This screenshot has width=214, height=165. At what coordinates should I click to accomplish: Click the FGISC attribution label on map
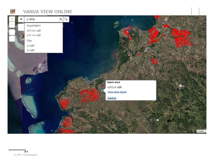coord(201,131)
